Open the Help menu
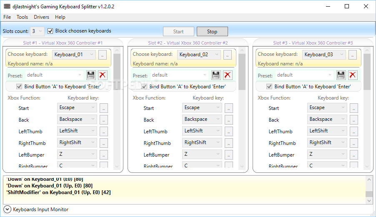 click(x=60, y=17)
